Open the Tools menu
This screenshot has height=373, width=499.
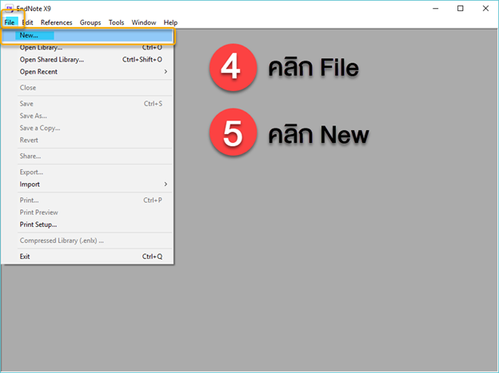[117, 22]
